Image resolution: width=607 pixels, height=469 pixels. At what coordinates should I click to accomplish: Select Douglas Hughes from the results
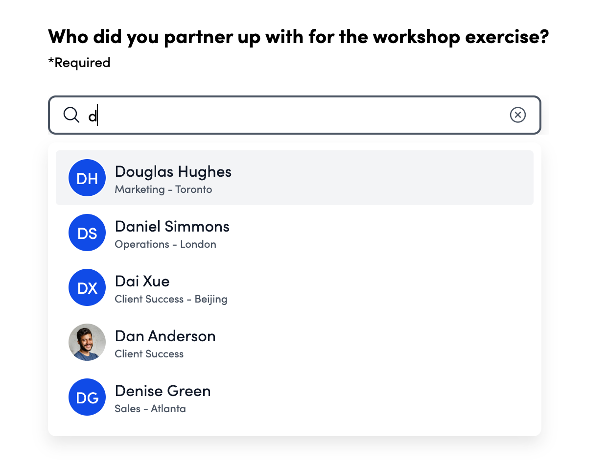click(173, 172)
